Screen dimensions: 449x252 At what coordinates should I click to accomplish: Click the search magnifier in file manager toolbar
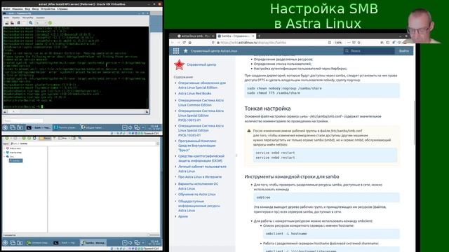click(x=80, y=138)
